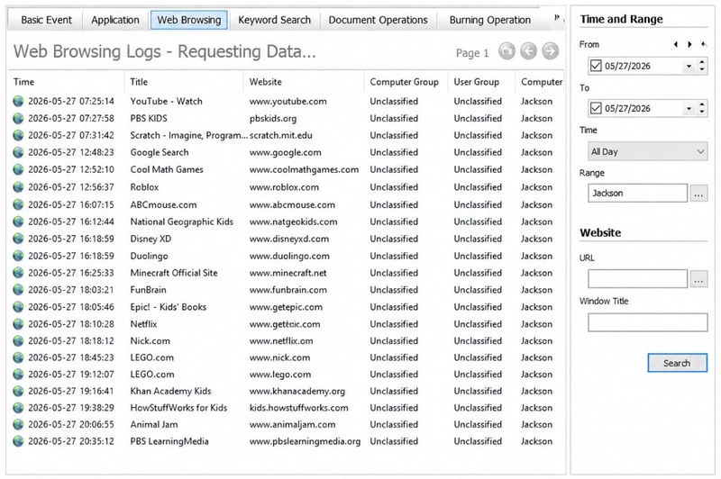Select the www.pbslearningmedia.org website cell
721x479 pixels.
click(305, 441)
